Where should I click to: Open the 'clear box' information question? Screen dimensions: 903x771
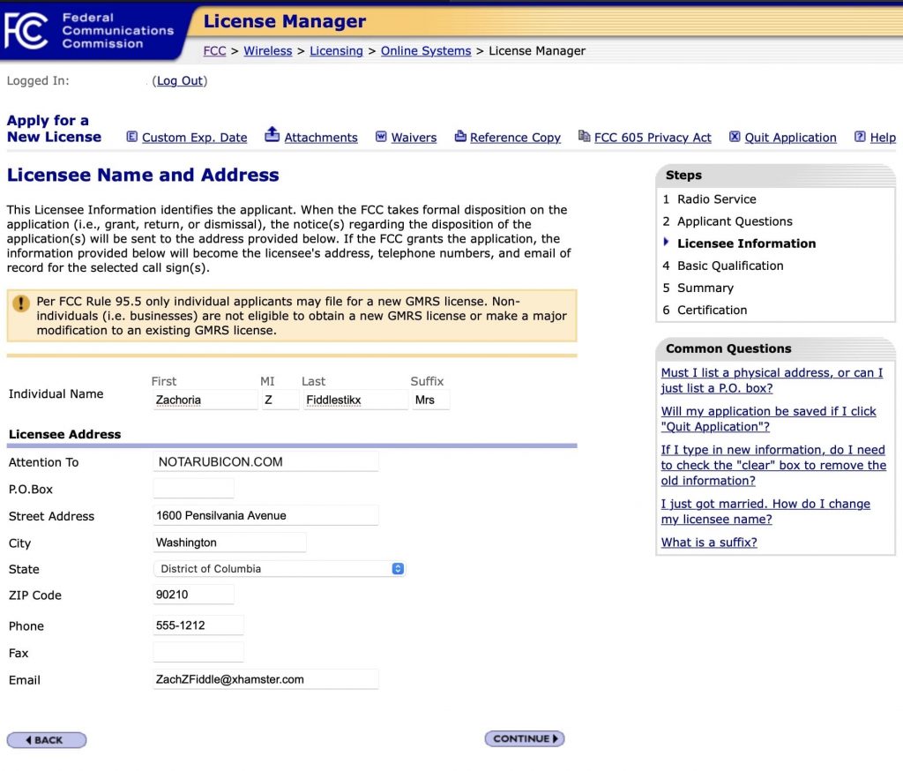pyautogui.click(x=773, y=465)
